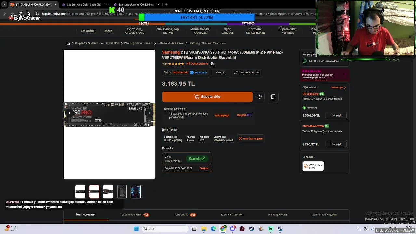Open the Windows Start menu
Viewport: 416px width, 234px height.
pos(136,229)
